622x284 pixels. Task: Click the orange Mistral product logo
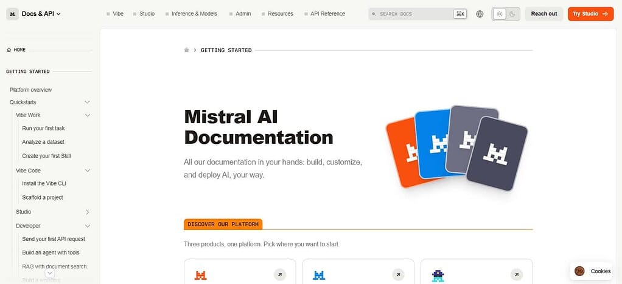(201, 275)
